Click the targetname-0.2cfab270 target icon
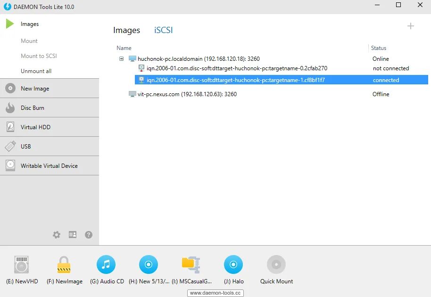Viewport: 431px width, 297px height. [141, 68]
